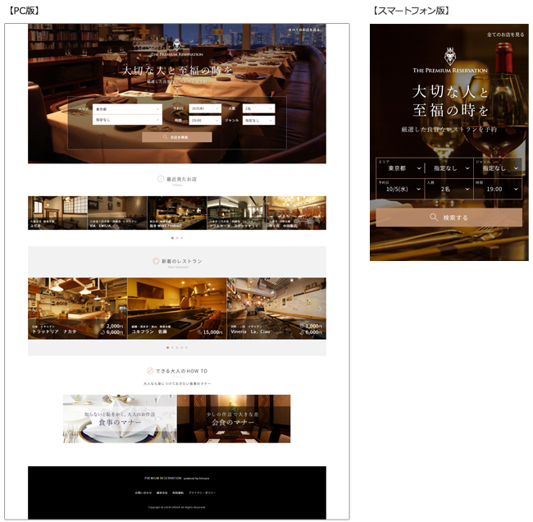This screenshot has width=533, height=522.
Task: Open the PC time dropdown showing 19:00
Action: [x=205, y=121]
